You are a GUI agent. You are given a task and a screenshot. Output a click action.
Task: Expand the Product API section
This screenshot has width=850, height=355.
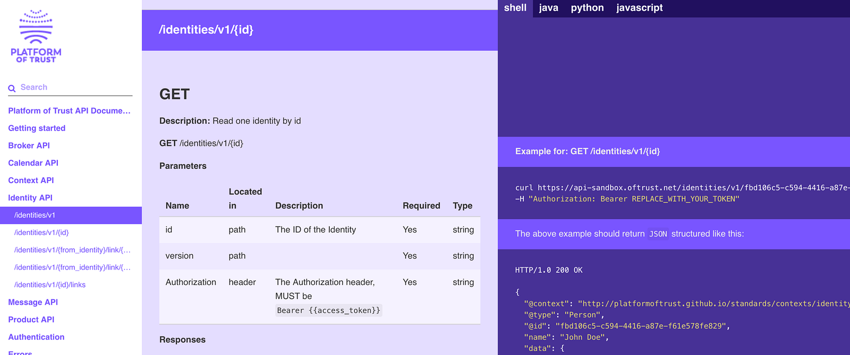(x=31, y=319)
